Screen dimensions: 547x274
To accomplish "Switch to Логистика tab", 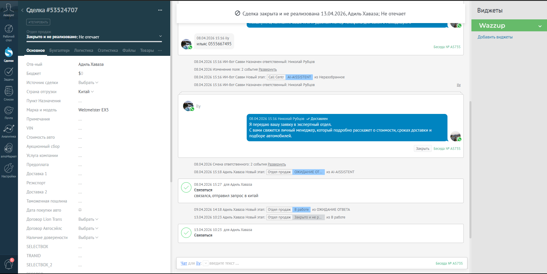I will click(84, 50).
